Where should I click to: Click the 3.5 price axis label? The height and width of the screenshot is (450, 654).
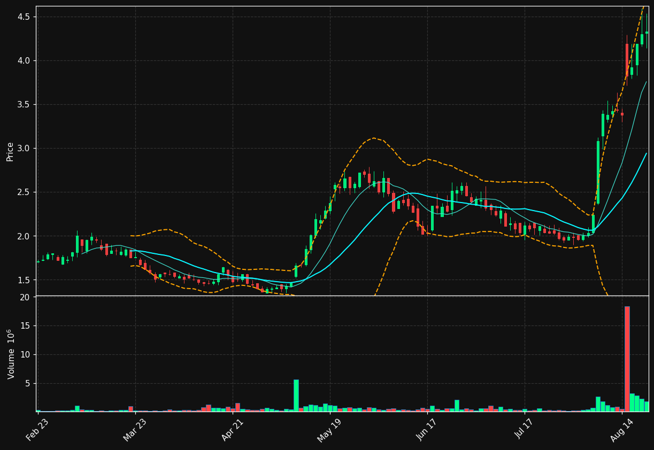point(24,104)
